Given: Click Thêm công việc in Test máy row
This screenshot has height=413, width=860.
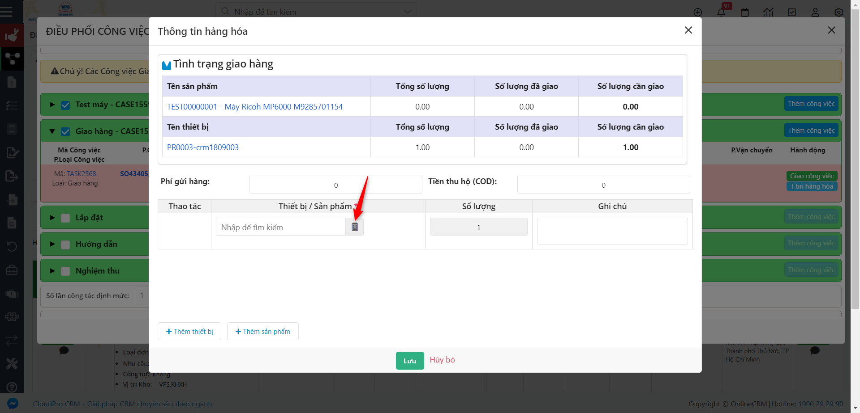Looking at the screenshot, I should 811,104.
